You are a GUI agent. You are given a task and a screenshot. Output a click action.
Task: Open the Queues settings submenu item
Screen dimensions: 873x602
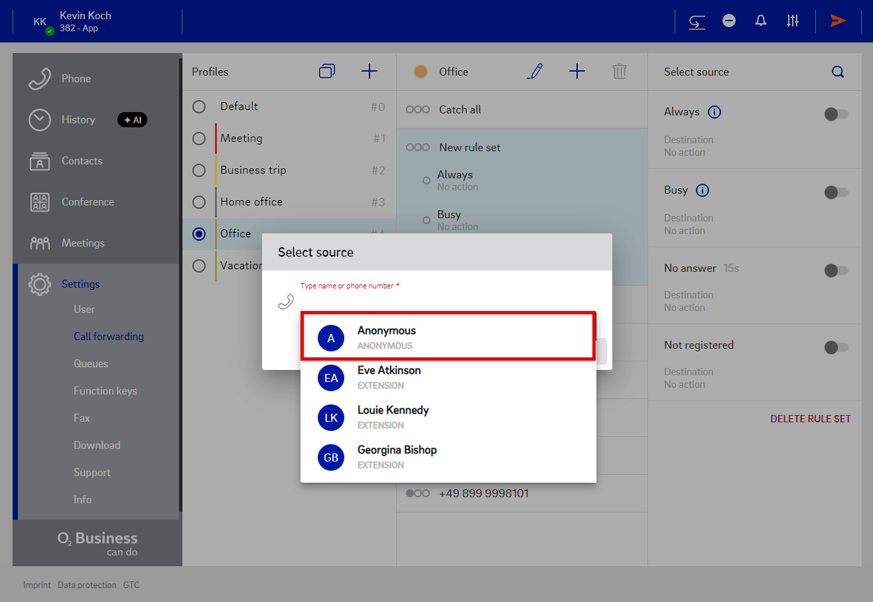91,364
